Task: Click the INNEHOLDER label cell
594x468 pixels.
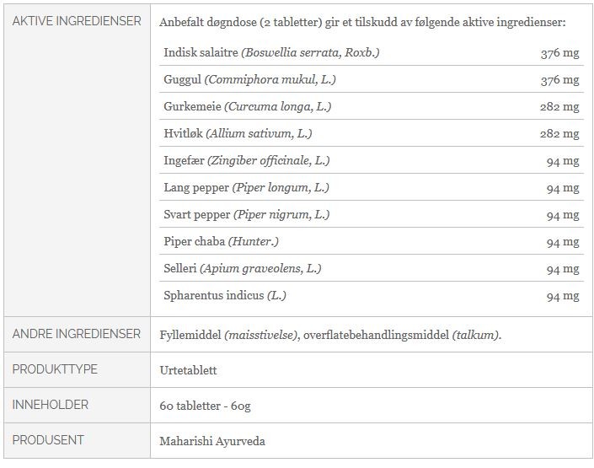Action: (51, 405)
